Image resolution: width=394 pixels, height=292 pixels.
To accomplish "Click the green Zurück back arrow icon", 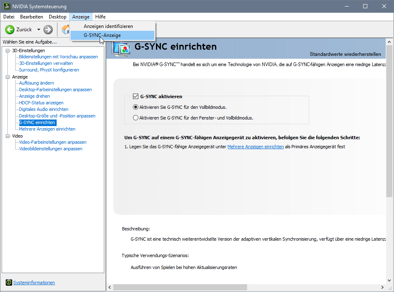I will (x=10, y=30).
